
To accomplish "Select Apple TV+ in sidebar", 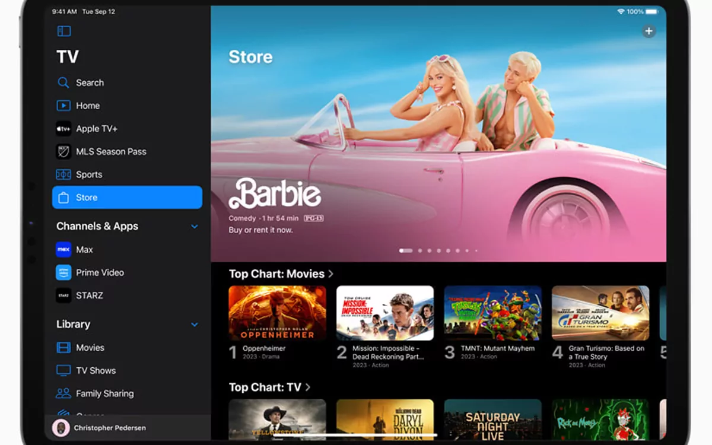I will (127, 129).
